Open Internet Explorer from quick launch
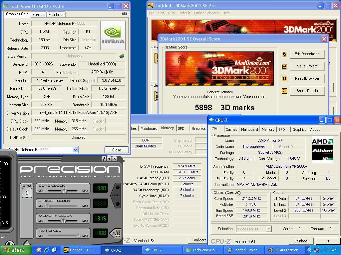This screenshot has height=255, width=341. (x=47, y=250)
